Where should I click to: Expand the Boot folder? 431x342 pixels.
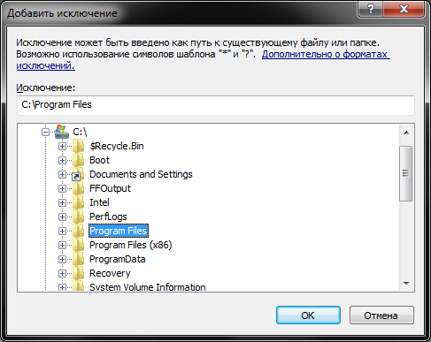(x=62, y=160)
